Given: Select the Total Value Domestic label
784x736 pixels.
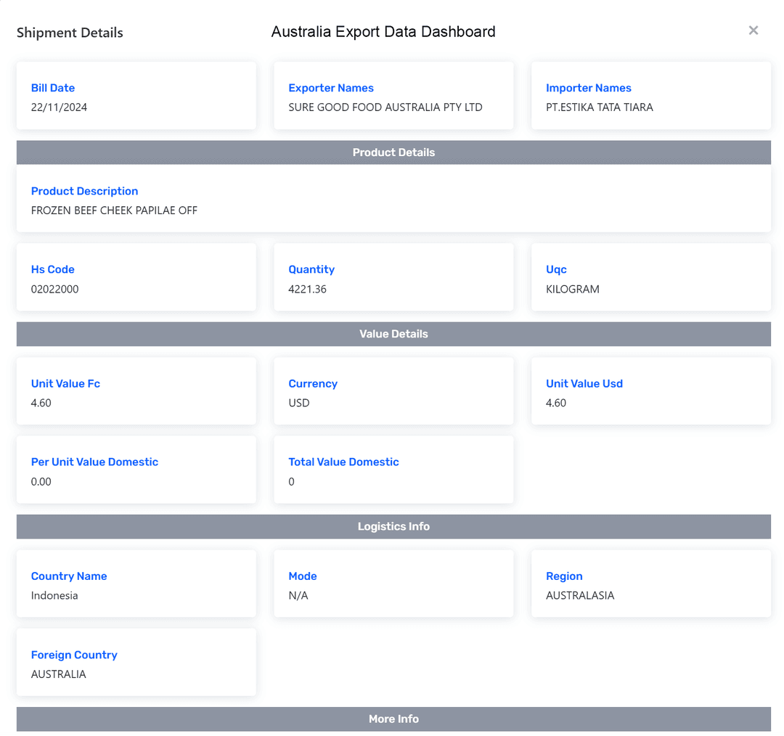Looking at the screenshot, I should point(343,462).
